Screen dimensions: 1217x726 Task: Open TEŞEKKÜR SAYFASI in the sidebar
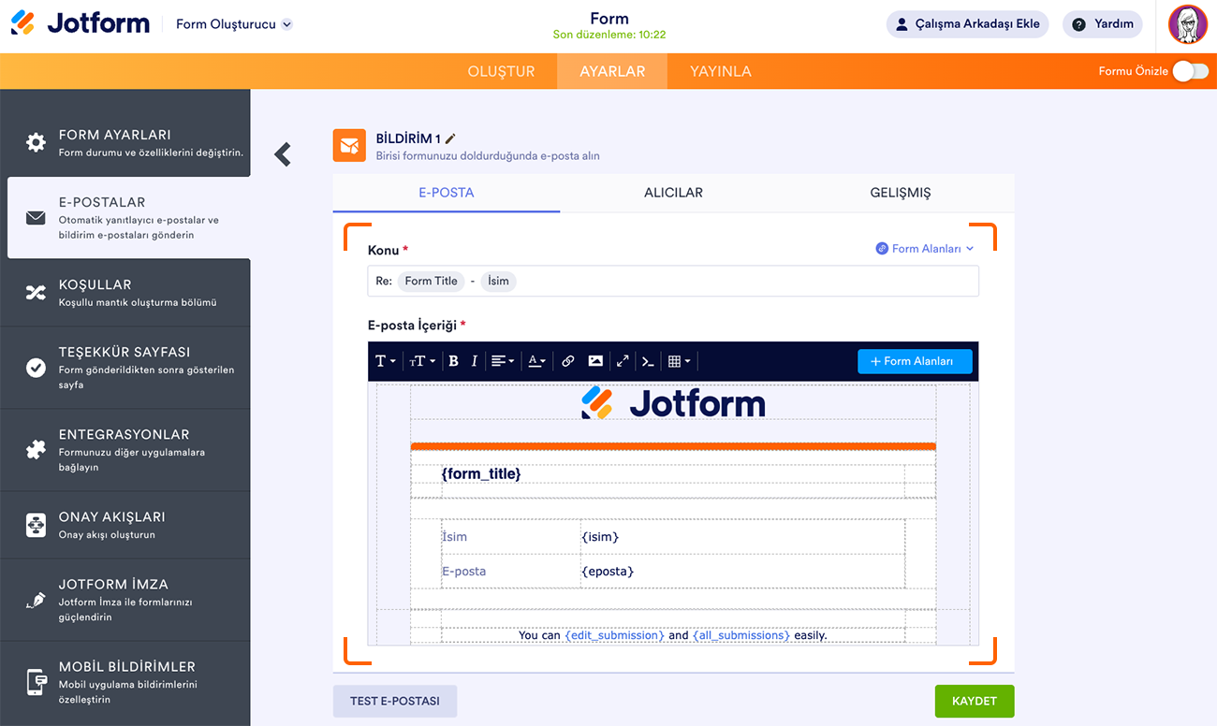pyautogui.click(x=125, y=367)
